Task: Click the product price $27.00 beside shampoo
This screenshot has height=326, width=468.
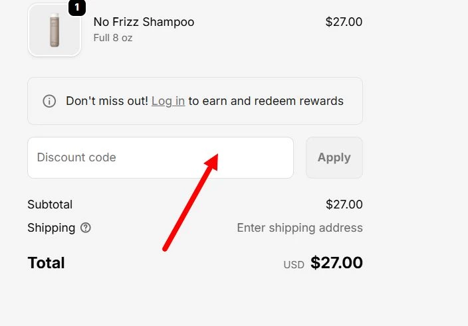Action: pos(344,22)
